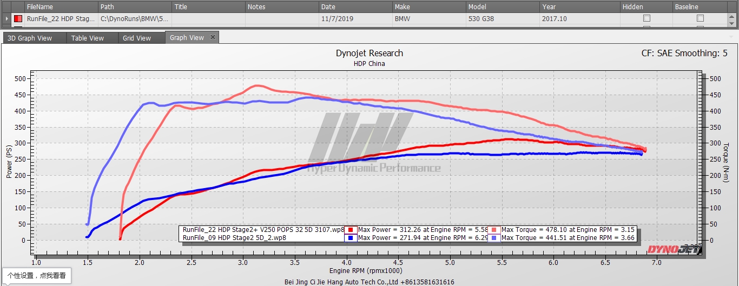Viewport: 739px width, 286px height.
Task: Tick the Hidden checkbox for RunFile_22
Action: click(x=646, y=18)
